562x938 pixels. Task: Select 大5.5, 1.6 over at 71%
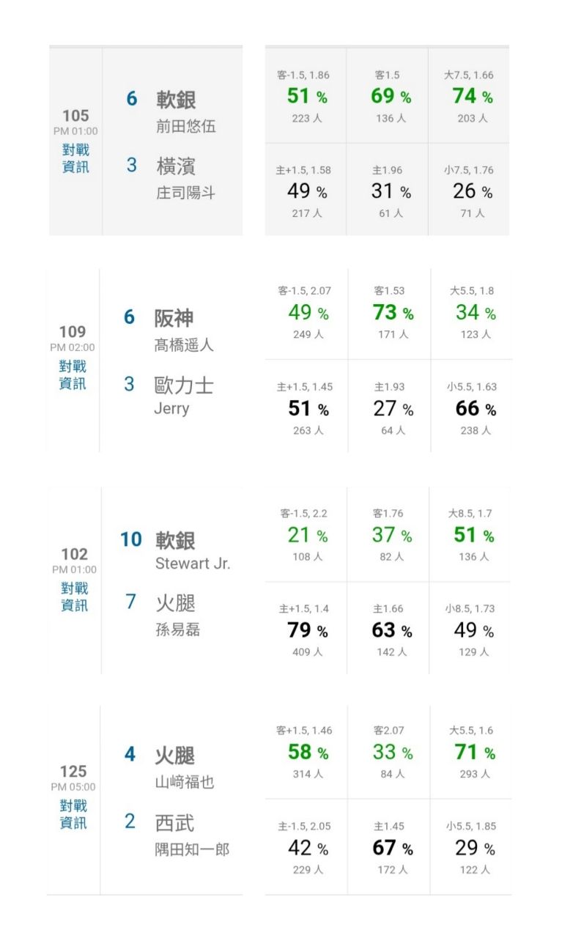coord(471,752)
